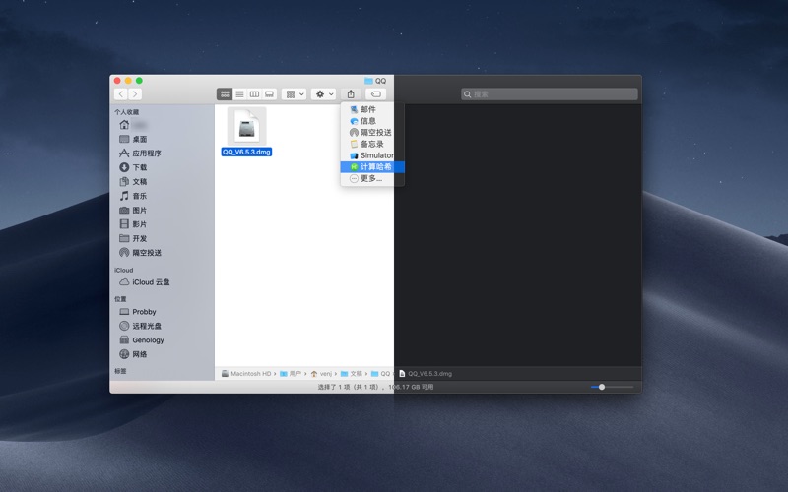The height and width of the screenshot is (492, 788).
Task: Go forward with the right arrow button
Action: (135, 94)
